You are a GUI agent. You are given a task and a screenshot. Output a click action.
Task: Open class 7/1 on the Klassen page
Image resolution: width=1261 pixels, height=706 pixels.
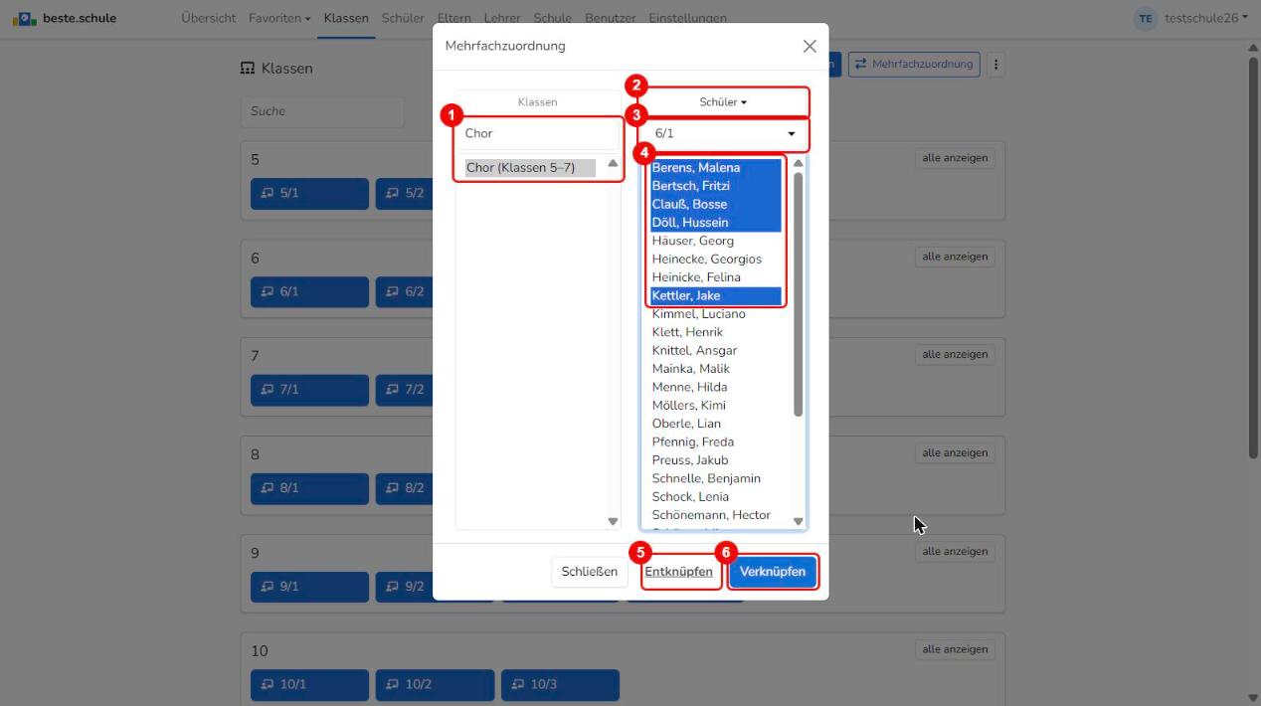pos(309,389)
